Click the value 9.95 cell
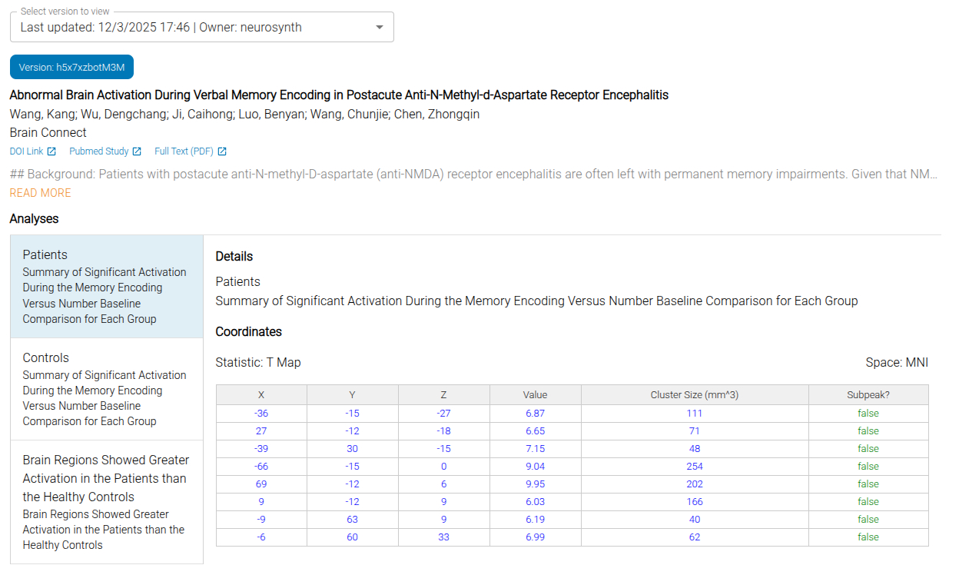The height and width of the screenshot is (575, 959). point(535,484)
